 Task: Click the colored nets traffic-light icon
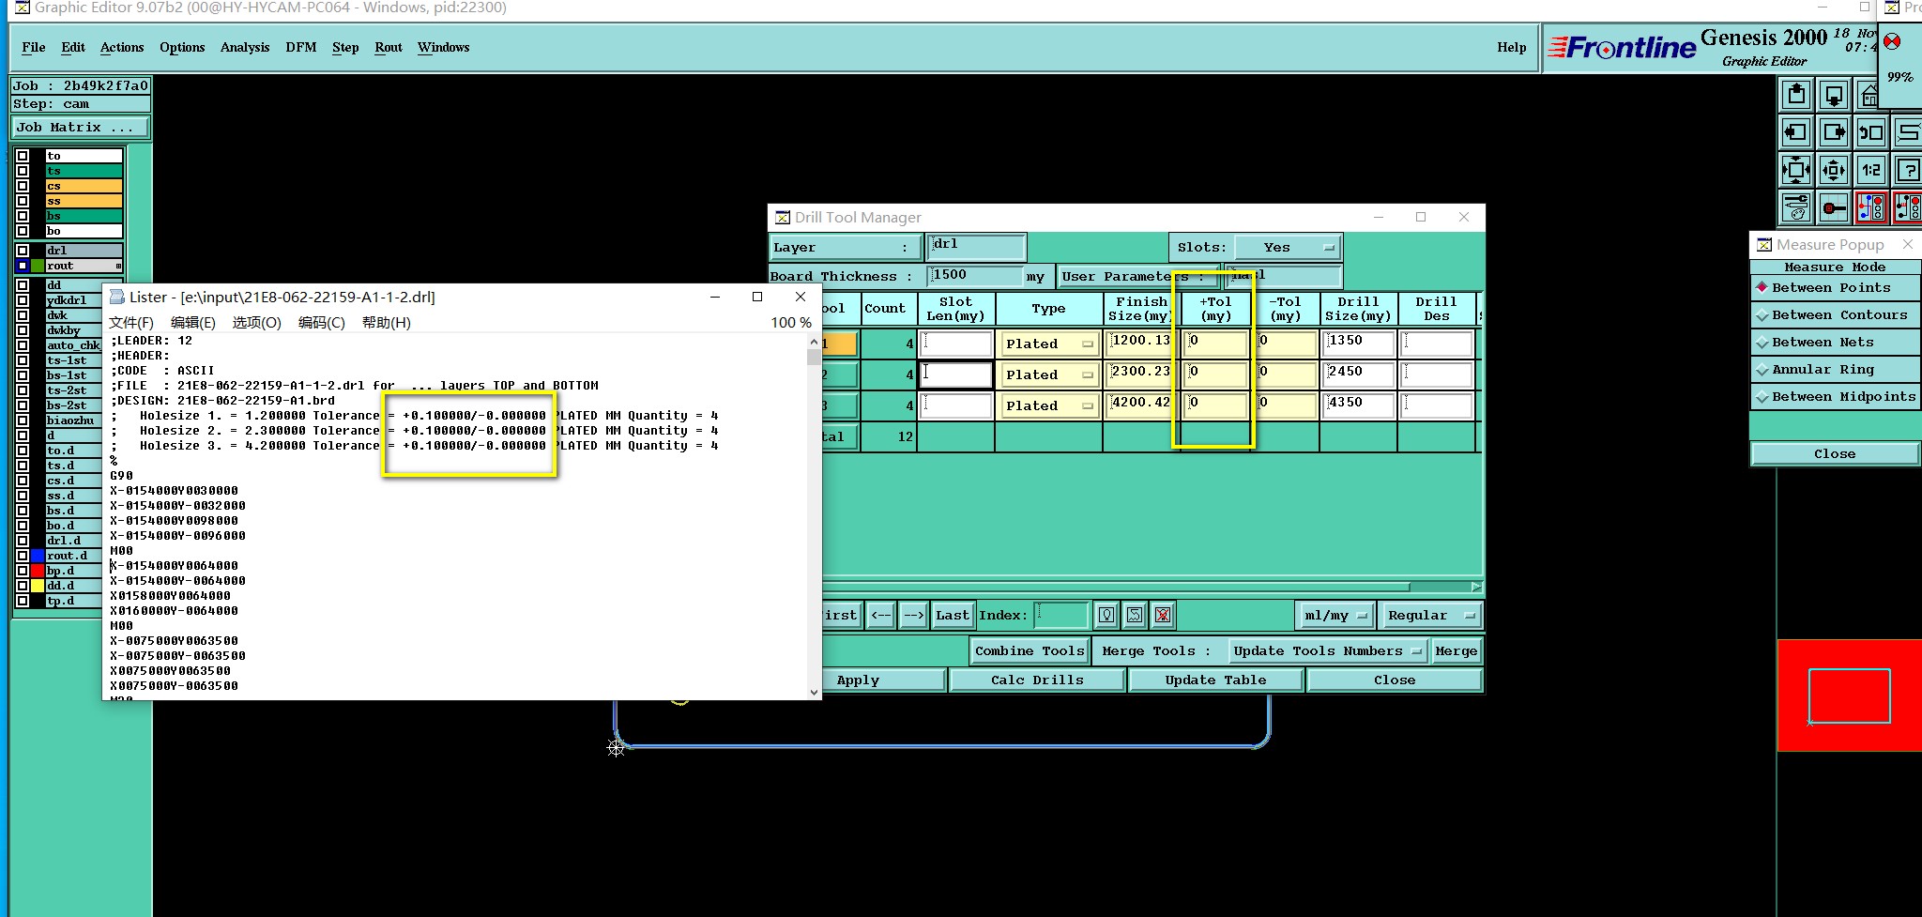[1870, 206]
